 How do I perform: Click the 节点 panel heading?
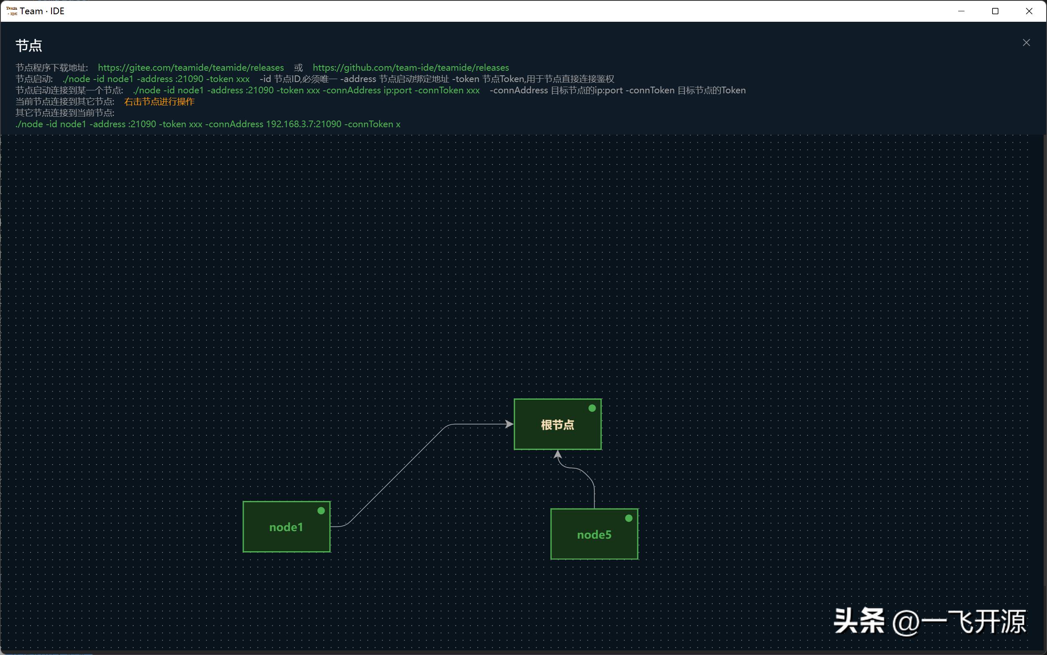click(x=28, y=46)
